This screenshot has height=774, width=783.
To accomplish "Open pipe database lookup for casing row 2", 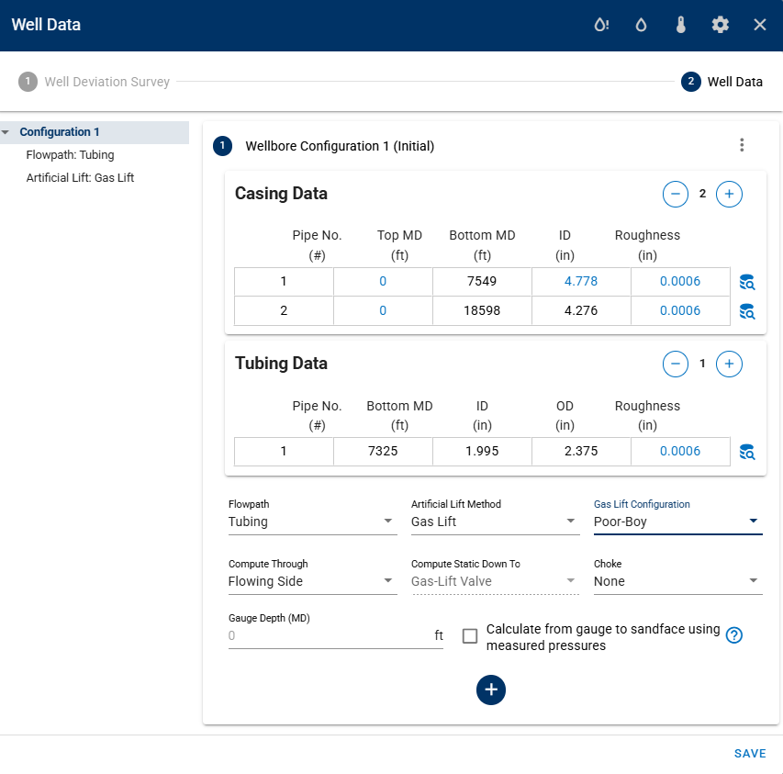I will tap(747, 311).
